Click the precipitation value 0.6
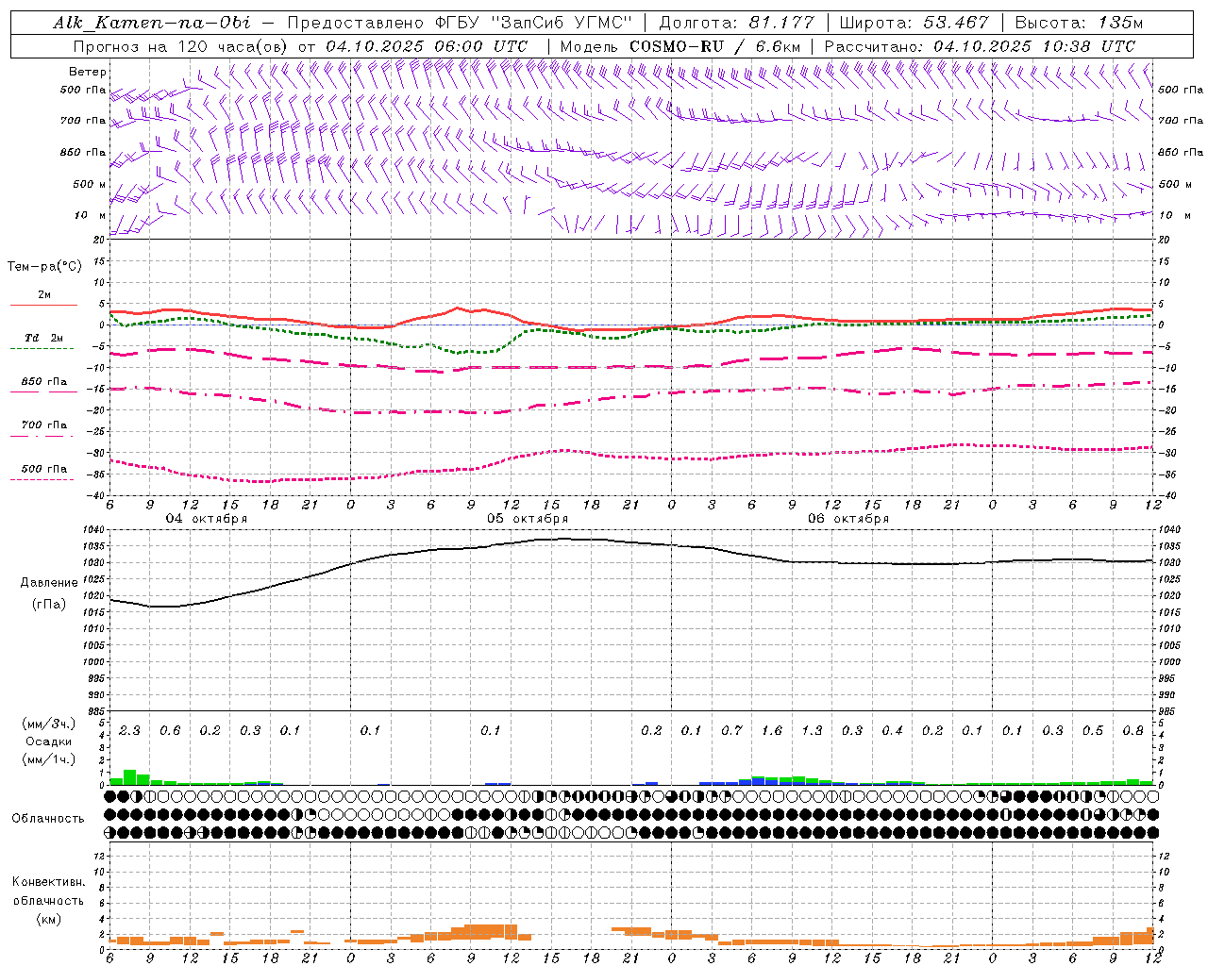 pos(170,731)
